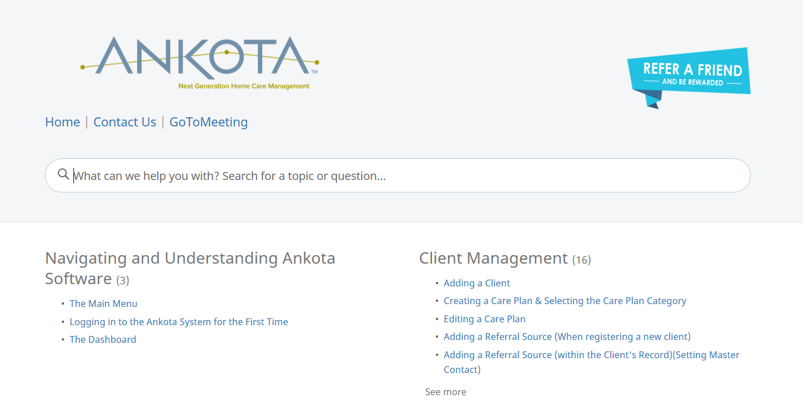
Task: Expand See more under Client Management
Action: tap(446, 392)
